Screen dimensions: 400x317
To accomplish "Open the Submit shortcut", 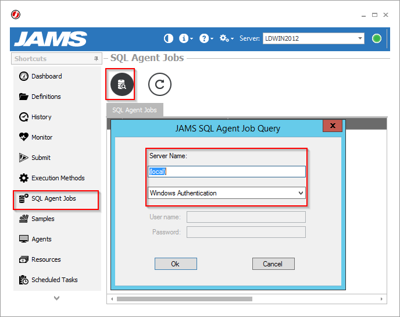I will coord(35,158).
